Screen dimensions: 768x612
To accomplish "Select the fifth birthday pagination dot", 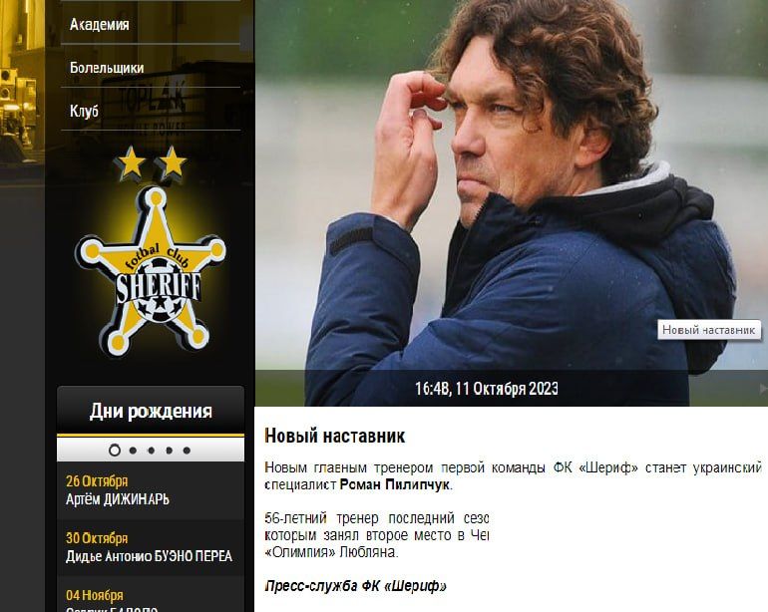I will (187, 451).
